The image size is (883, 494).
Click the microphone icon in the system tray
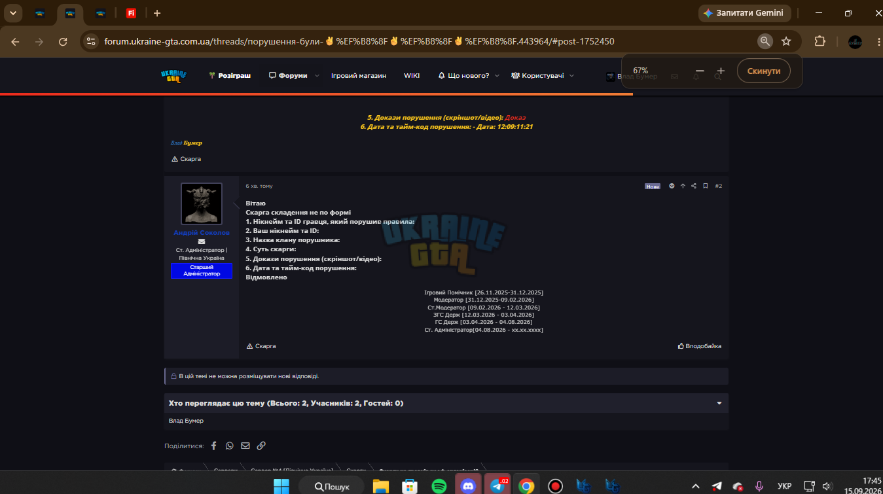tap(759, 486)
